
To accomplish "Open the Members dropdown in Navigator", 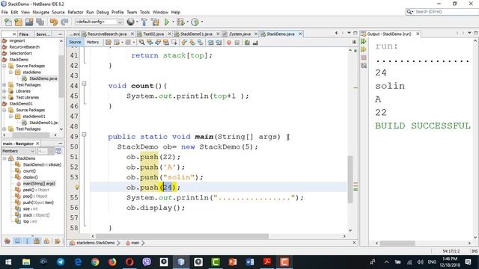I will coord(18,151).
